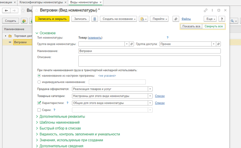Uncheck the Характеристики checkbox
This screenshot has height=148, width=241.
(39, 103)
